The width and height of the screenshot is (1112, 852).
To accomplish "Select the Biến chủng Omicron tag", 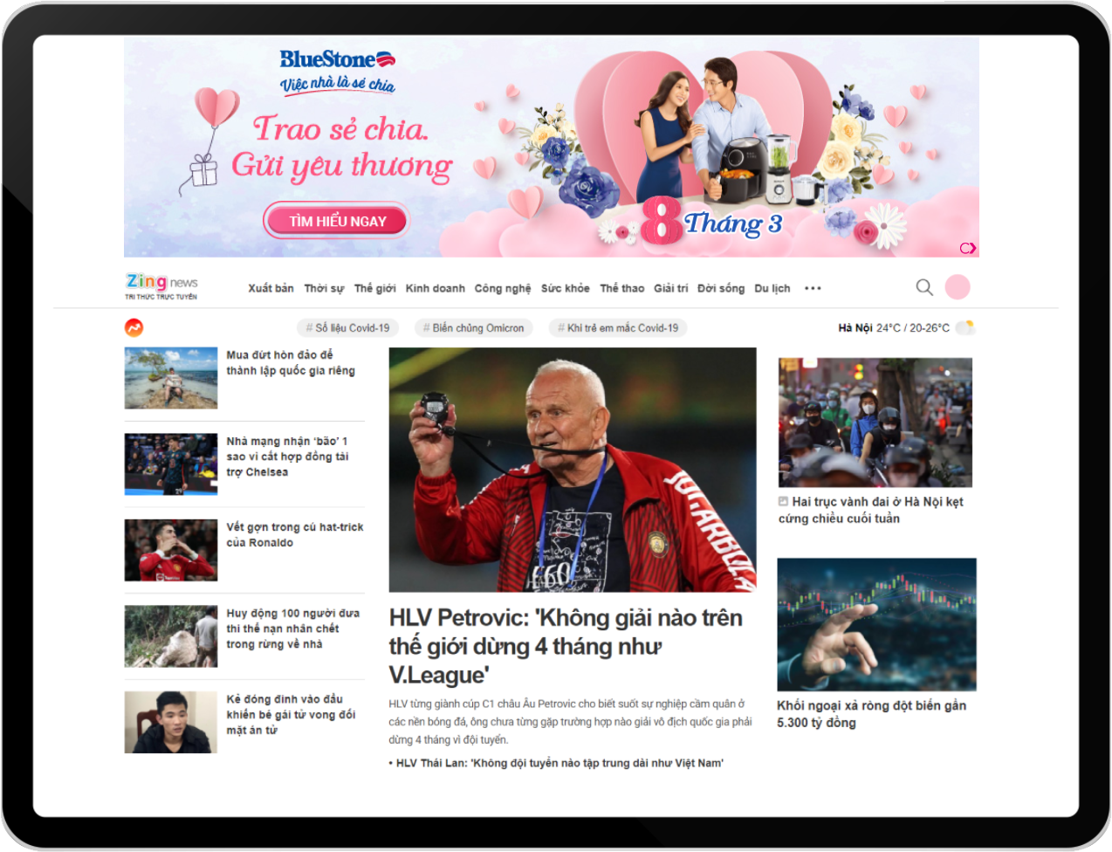I will click(473, 328).
